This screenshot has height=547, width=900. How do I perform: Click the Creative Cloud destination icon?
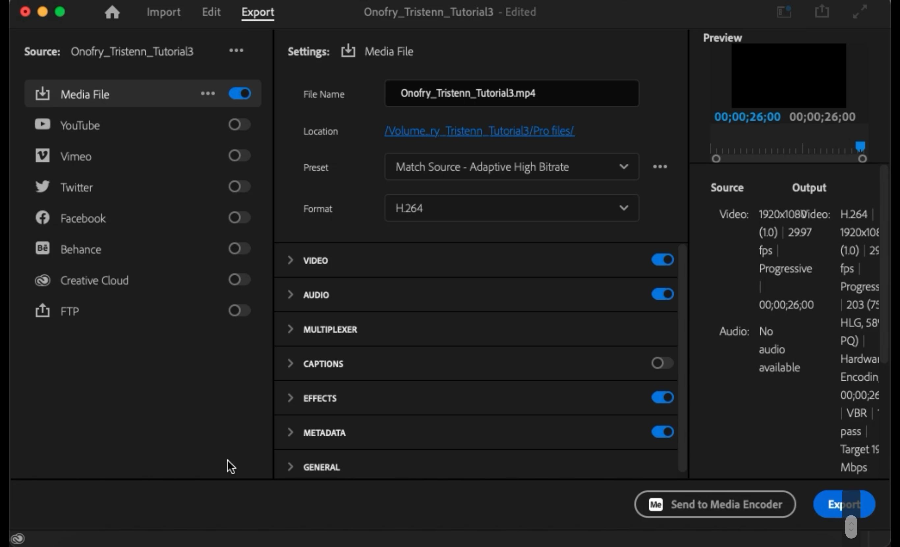tap(42, 280)
